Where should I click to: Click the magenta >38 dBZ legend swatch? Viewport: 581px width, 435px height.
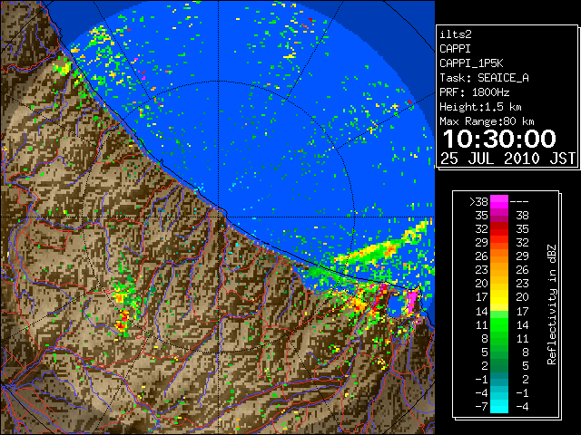(x=499, y=201)
